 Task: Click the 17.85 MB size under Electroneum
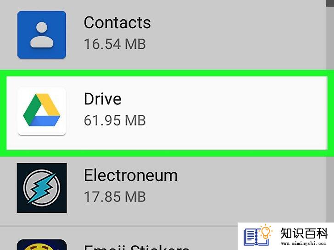115,197
